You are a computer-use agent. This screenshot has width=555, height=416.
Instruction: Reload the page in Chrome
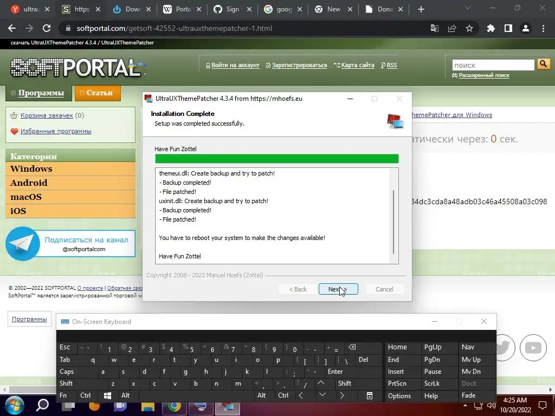(x=47, y=28)
